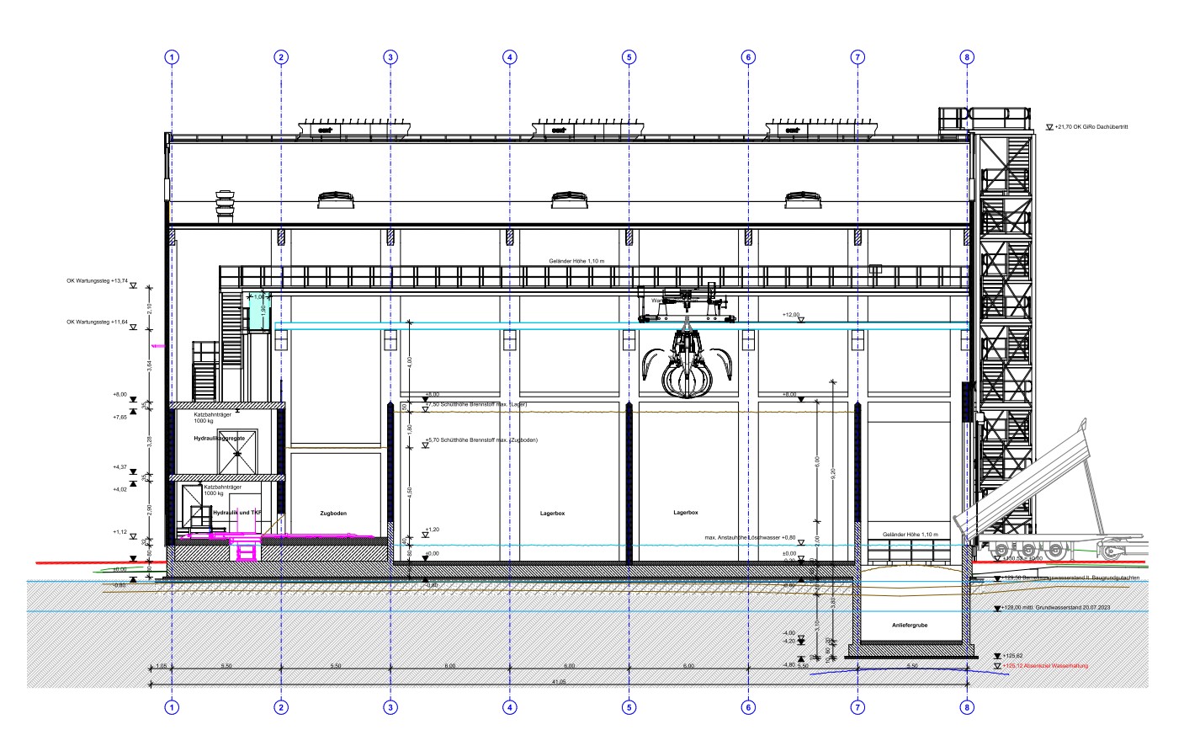
Task: Select the Hydraulikaggregate room label
Action: [x=219, y=439]
